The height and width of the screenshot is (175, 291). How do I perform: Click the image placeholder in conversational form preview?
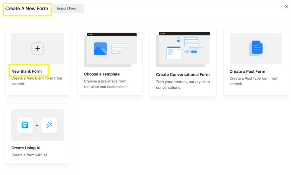click(x=171, y=52)
